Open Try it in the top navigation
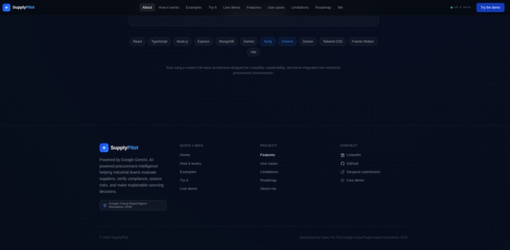510x250 pixels. tap(213, 8)
